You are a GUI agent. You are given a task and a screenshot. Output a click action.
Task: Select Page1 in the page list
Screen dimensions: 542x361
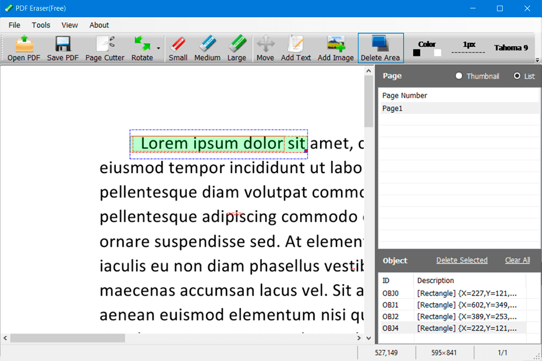(x=458, y=108)
